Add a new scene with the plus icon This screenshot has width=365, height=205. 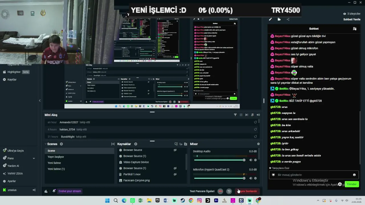click(x=61, y=144)
